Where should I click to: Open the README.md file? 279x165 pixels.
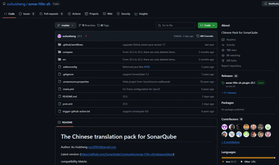(x=70, y=96)
